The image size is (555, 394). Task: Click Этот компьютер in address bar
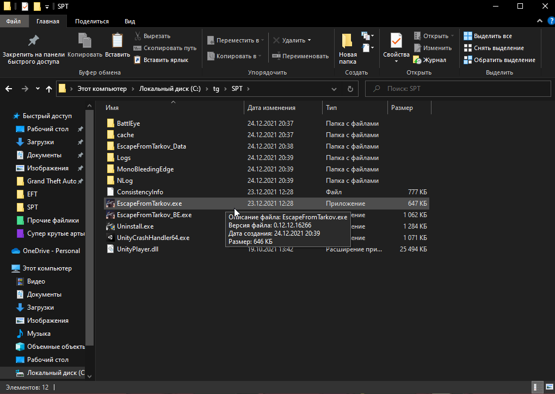102,89
